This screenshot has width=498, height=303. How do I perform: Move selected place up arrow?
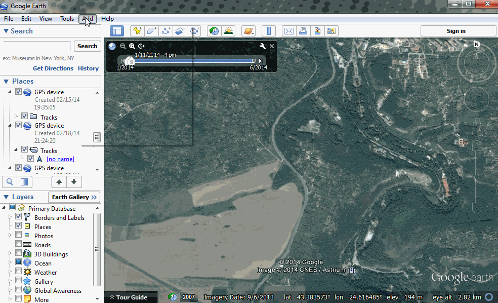59,182
